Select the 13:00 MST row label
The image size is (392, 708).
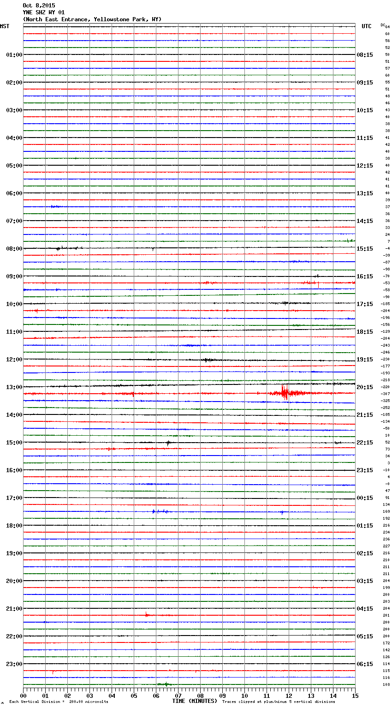click(x=14, y=387)
